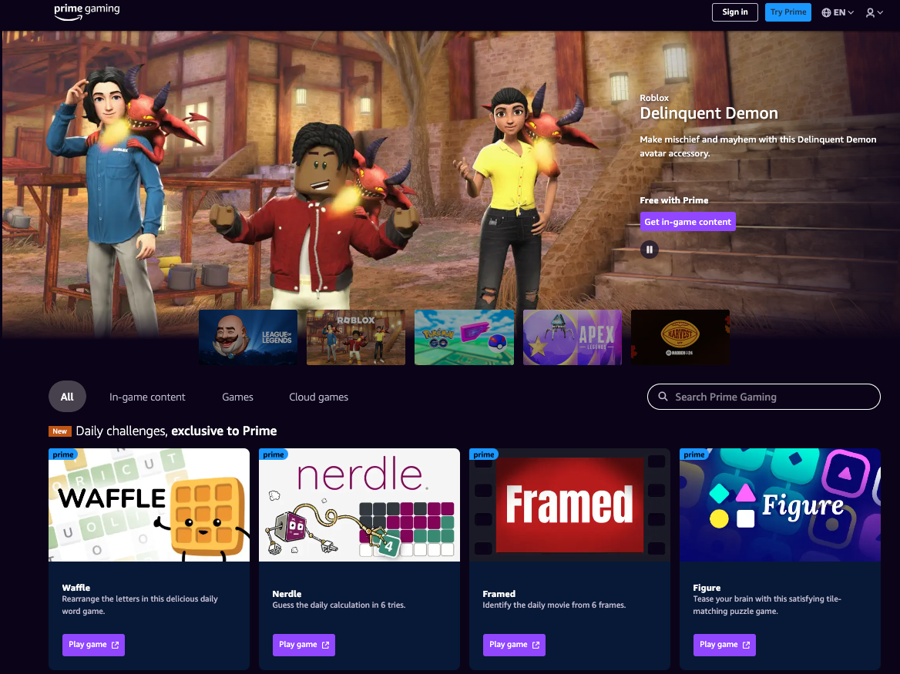The image size is (900, 674).
Task: Open the Nerdle game artwork
Action: (359, 505)
